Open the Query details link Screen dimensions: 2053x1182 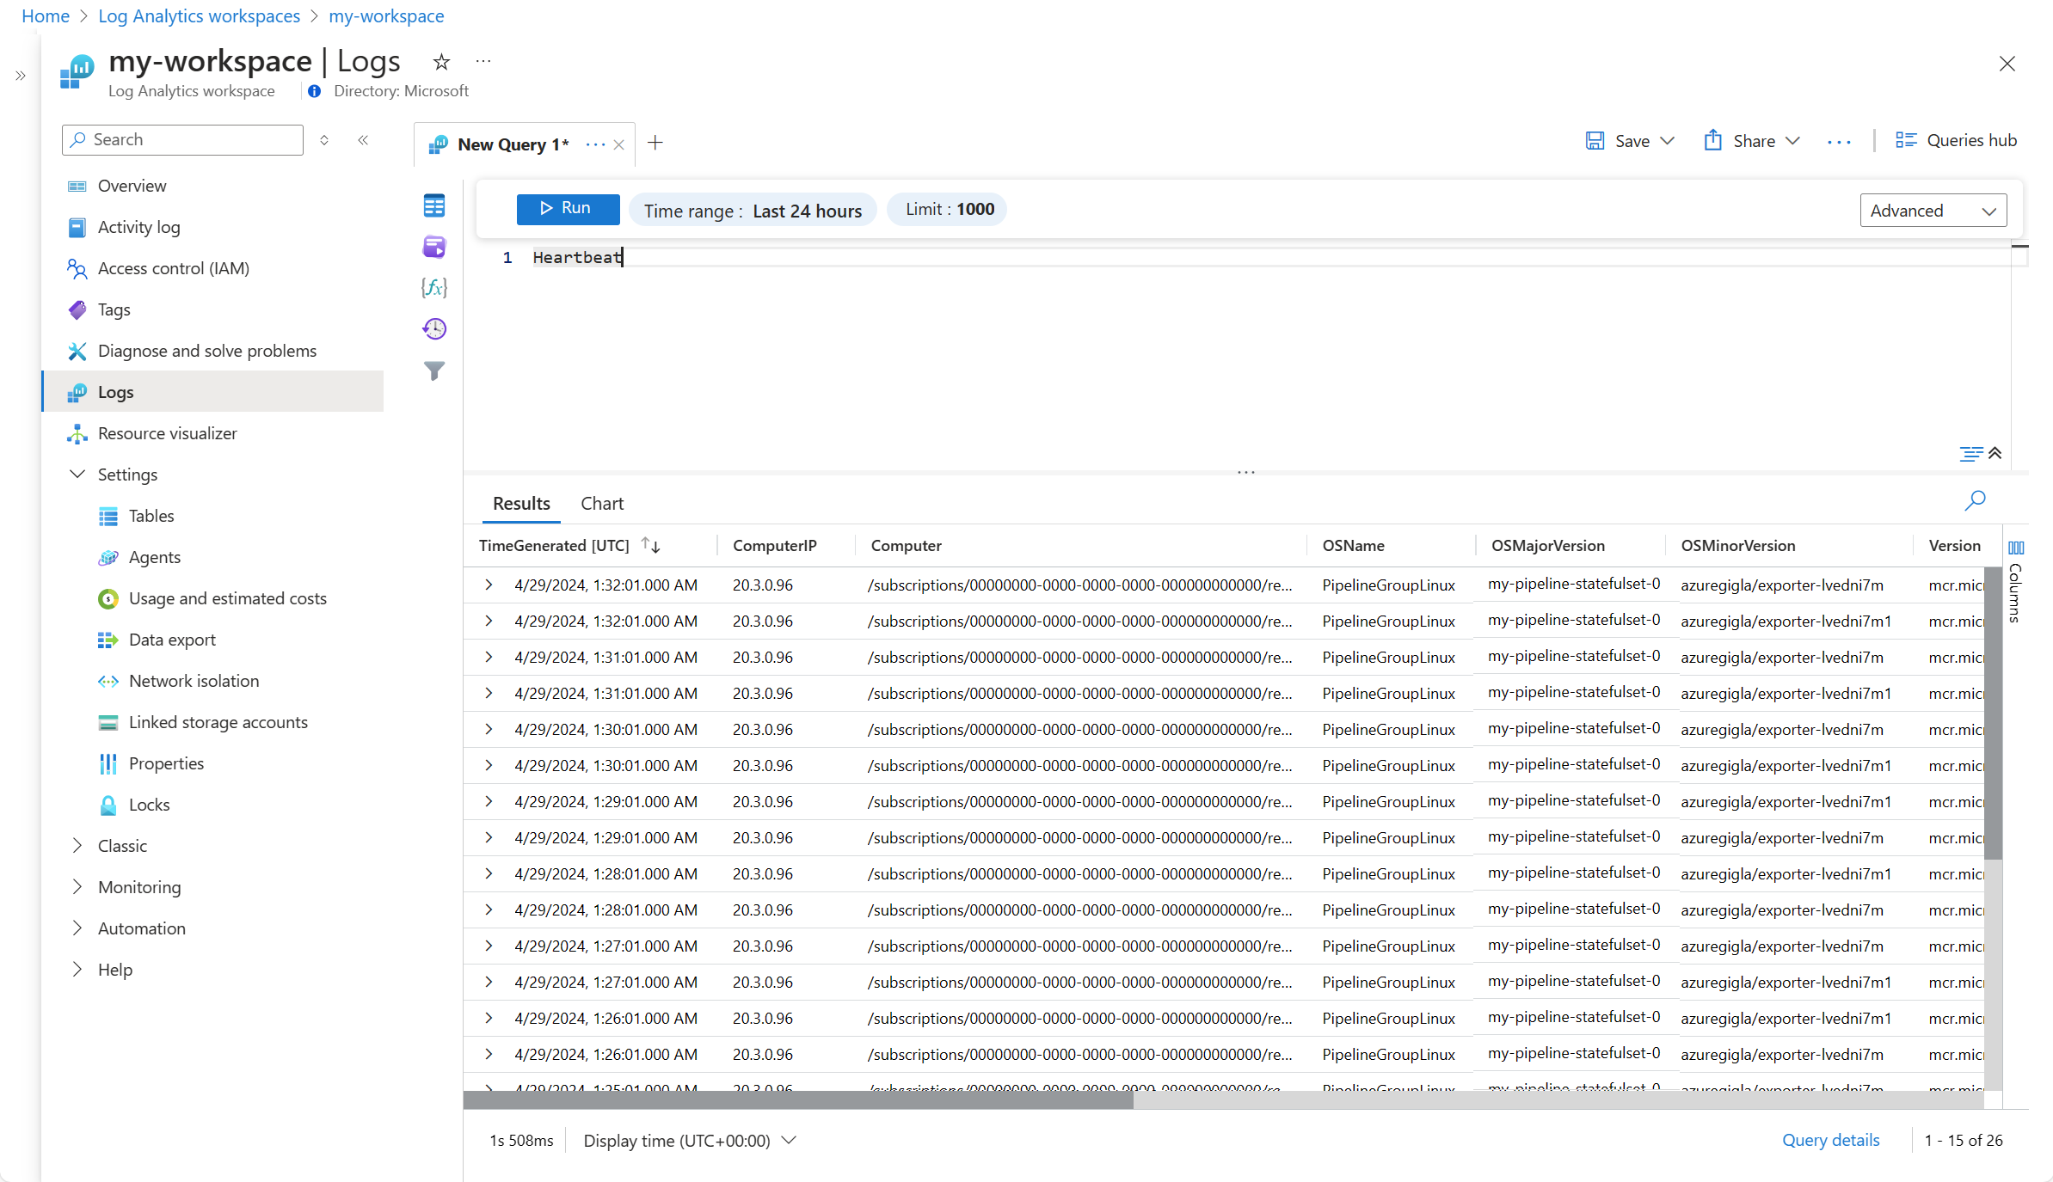click(1830, 1141)
